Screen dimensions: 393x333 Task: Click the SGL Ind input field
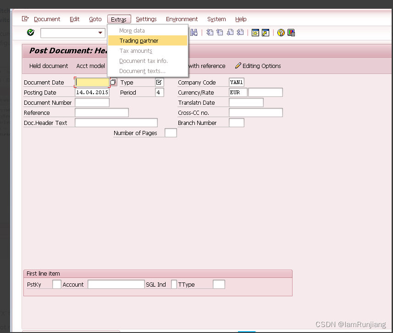174,284
